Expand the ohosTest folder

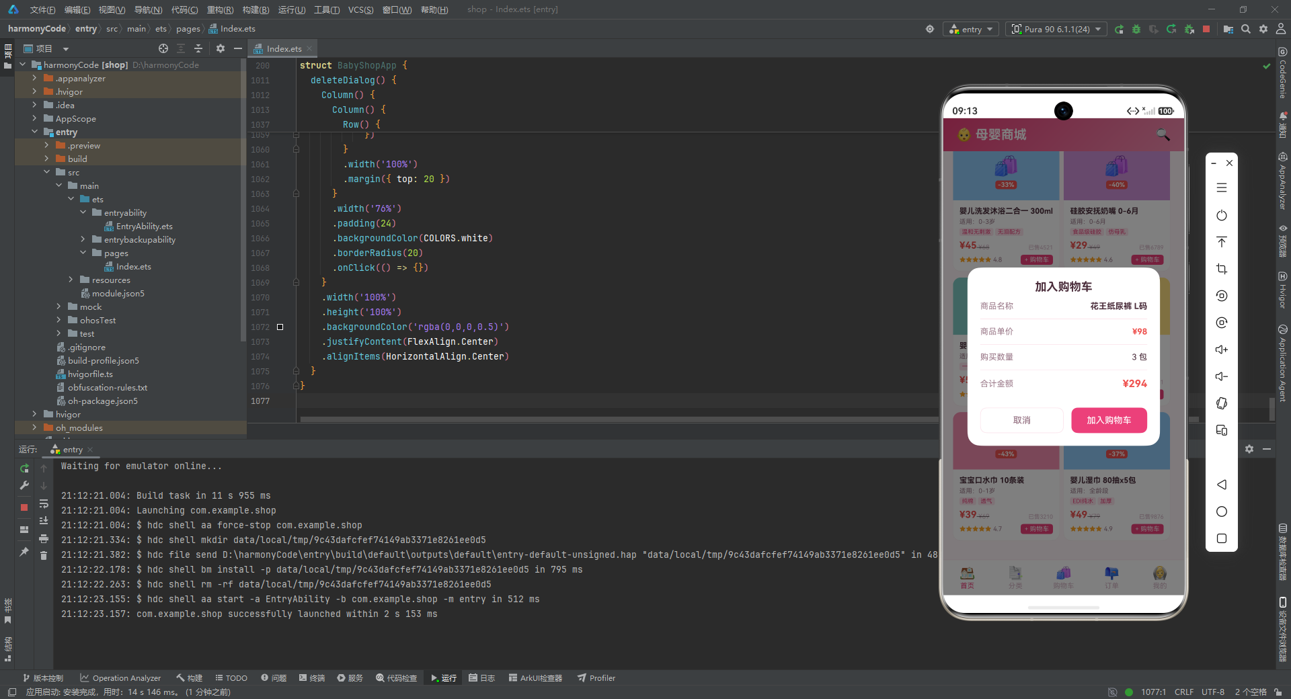[x=58, y=320]
